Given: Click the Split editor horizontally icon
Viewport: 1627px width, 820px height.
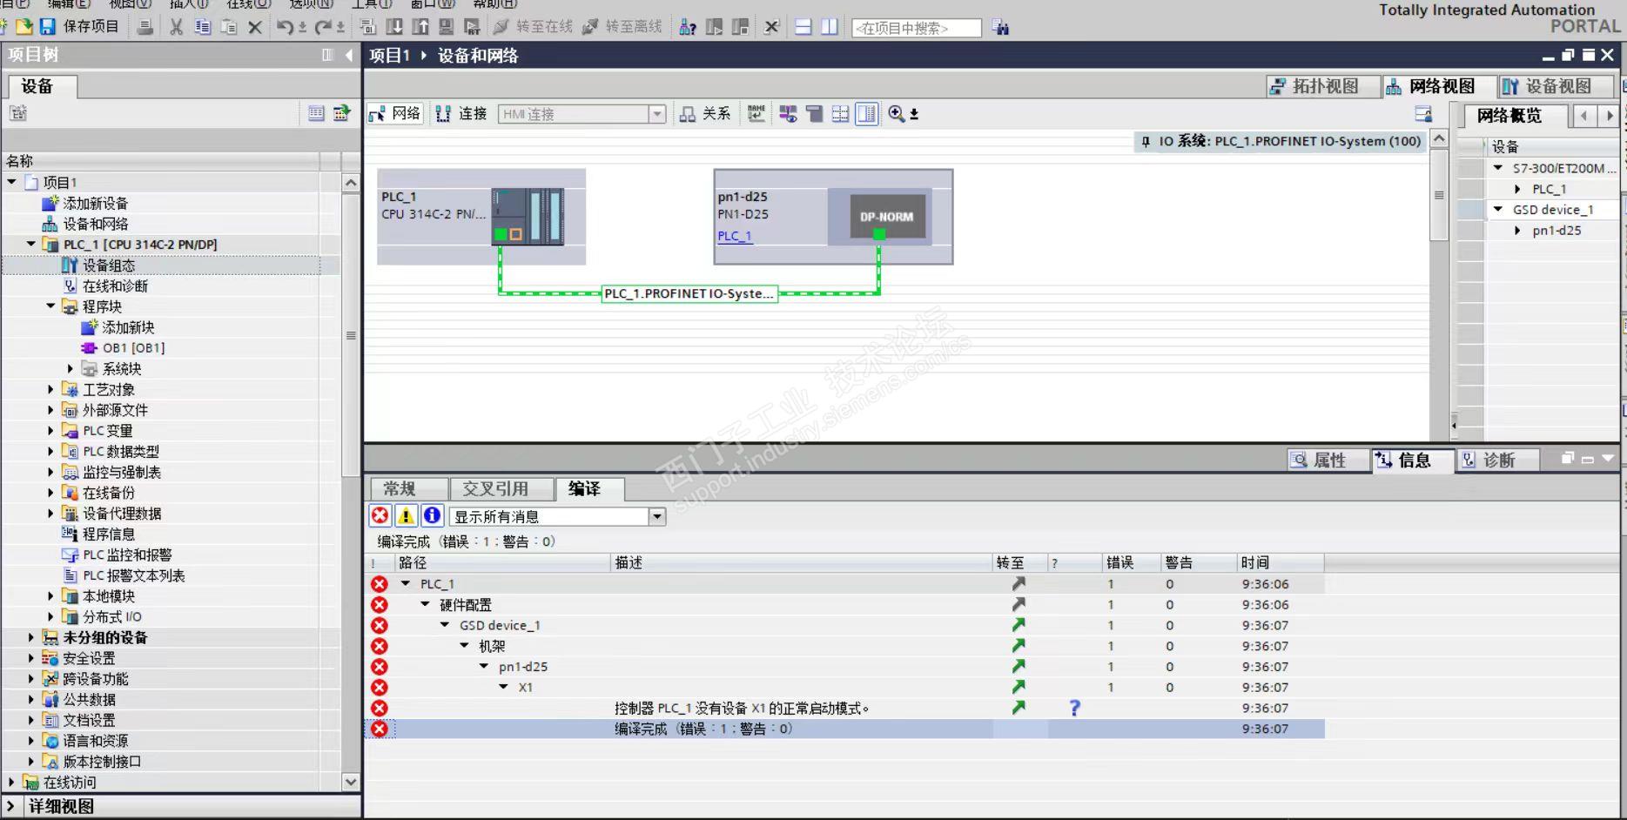Looking at the screenshot, I should point(803,27).
